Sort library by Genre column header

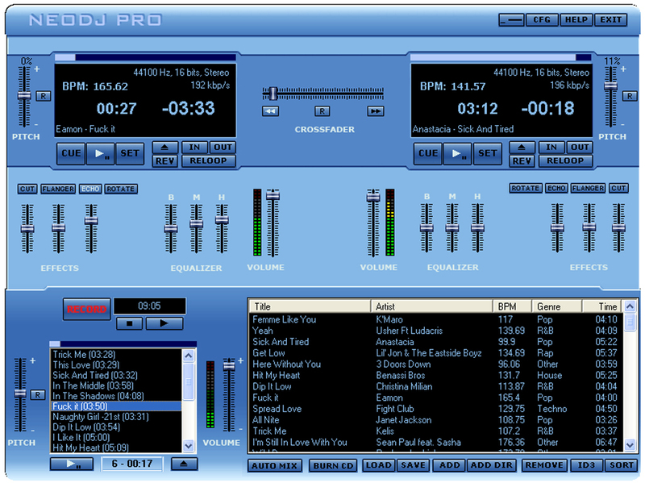click(x=556, y=306)
